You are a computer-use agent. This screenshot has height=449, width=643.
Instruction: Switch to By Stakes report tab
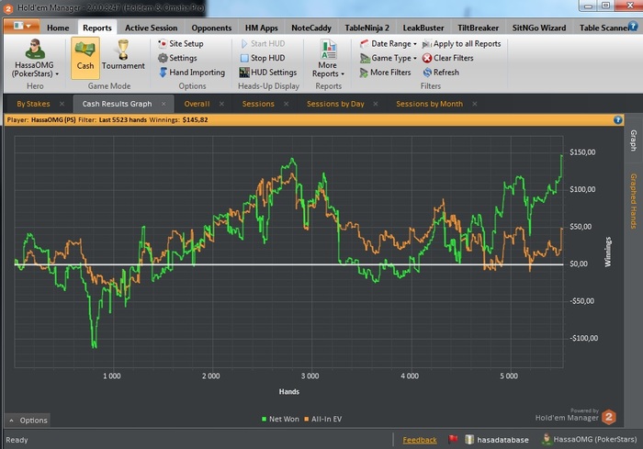(33, 104)
